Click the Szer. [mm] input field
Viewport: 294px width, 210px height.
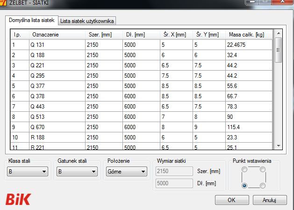click(x=174, y=171)
